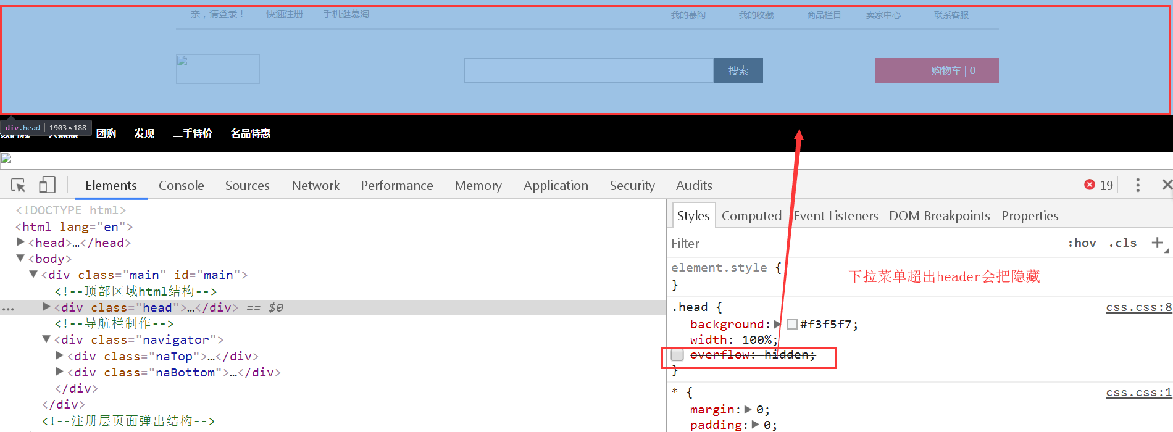Expand the head element node
Image resolution: width=1173 pixels, height=432 pixels.
click(20, 243)
